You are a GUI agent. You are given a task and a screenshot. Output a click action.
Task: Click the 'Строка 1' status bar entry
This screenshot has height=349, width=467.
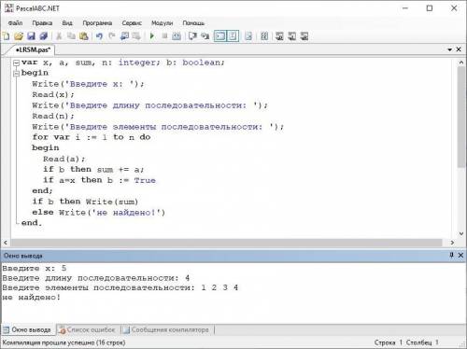[389, 342]
